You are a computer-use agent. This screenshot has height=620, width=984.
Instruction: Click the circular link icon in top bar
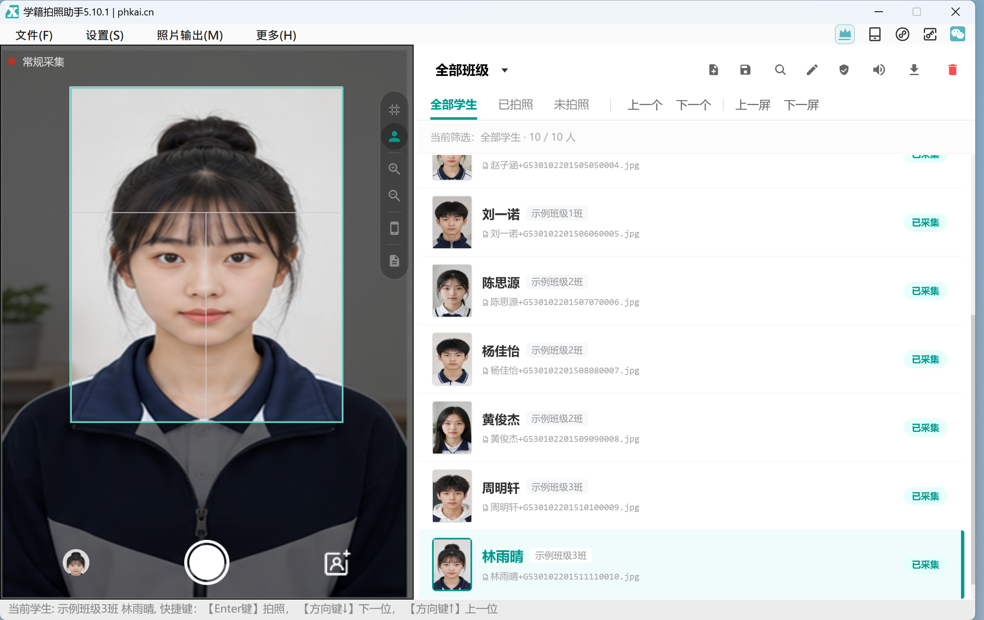(x=902, y=34)
